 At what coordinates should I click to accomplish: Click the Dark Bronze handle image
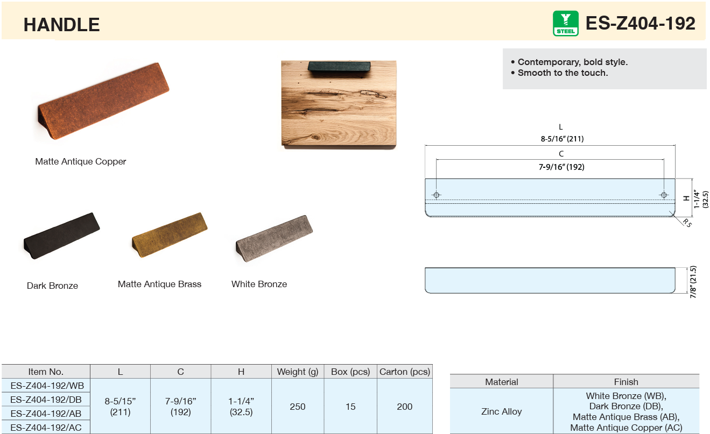61,236
